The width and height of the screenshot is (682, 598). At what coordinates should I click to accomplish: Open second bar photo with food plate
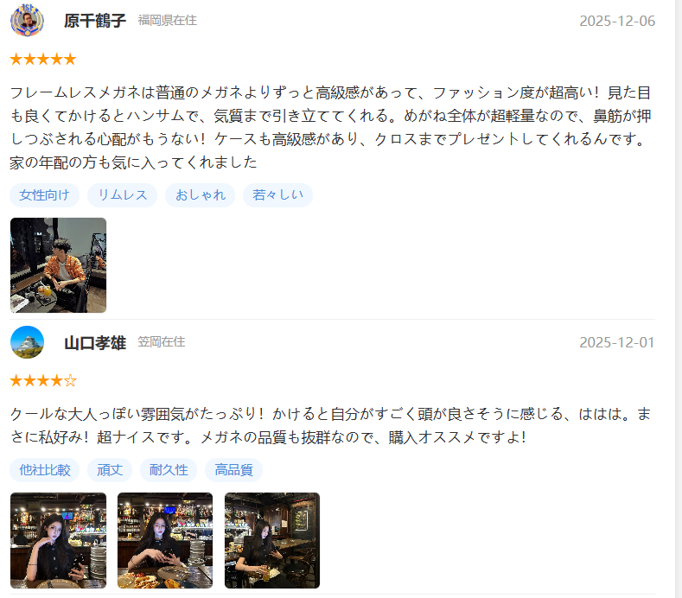coord(165,541)
